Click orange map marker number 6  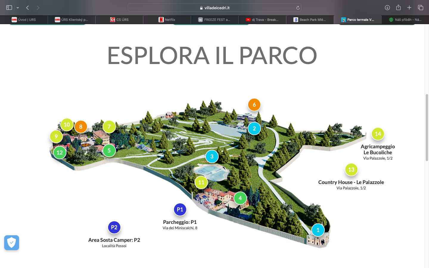tap(254, 105)
